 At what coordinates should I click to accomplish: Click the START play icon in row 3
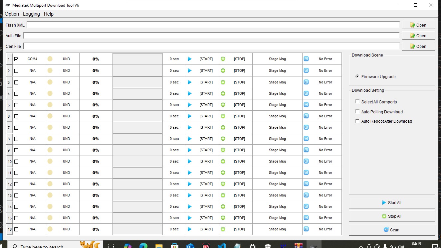[x=190, y=82]
